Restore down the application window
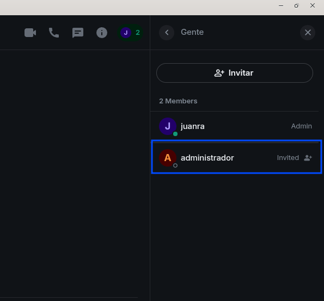 coord(296,6)
